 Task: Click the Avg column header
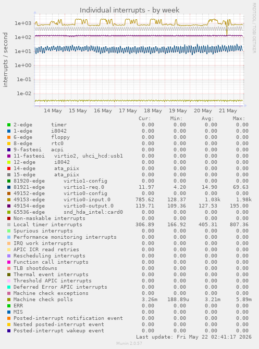207,119
